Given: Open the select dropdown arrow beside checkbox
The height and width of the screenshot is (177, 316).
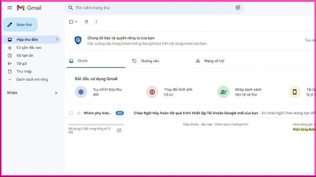Looking at the screenshot, I should pyautogui.click(x=76, y=22).
